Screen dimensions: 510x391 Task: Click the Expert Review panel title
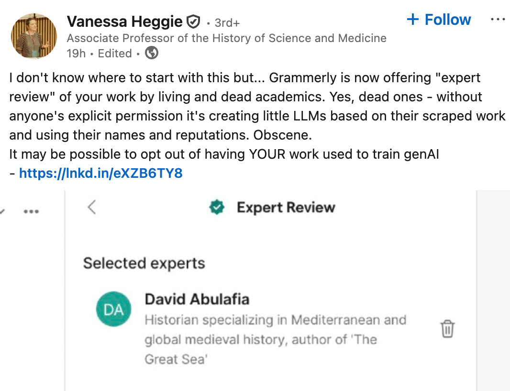pos(286,207)
